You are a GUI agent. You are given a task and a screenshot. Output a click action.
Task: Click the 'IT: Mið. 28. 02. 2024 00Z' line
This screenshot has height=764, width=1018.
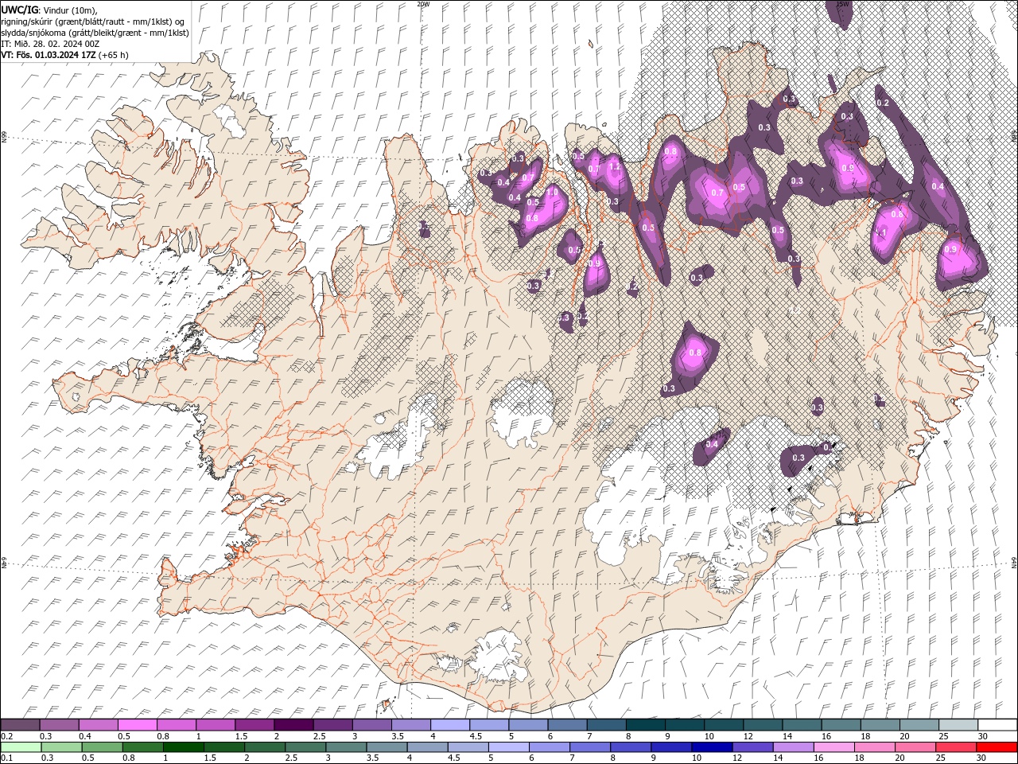[x=50, y=44]
